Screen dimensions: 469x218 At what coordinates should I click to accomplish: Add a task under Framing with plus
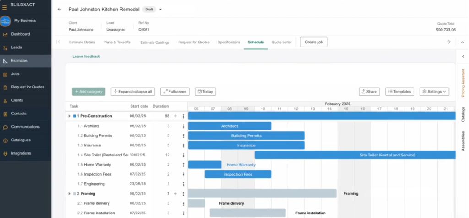point(175,194)
